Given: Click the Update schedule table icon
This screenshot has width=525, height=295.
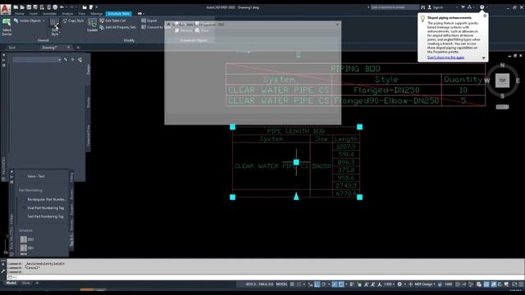Looking at the screenshot, I should (92, 25).
